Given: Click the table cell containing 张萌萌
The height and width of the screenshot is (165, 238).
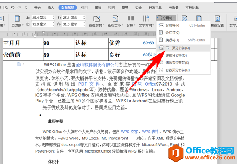Looking at the screenshot, I should (23, 55).
